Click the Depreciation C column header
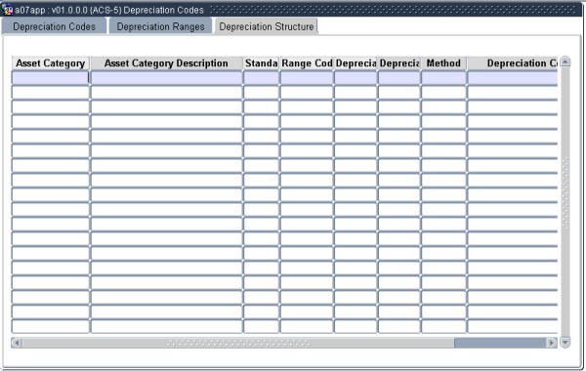This screenshot has height=371, width=586. [x=513, y=63]
